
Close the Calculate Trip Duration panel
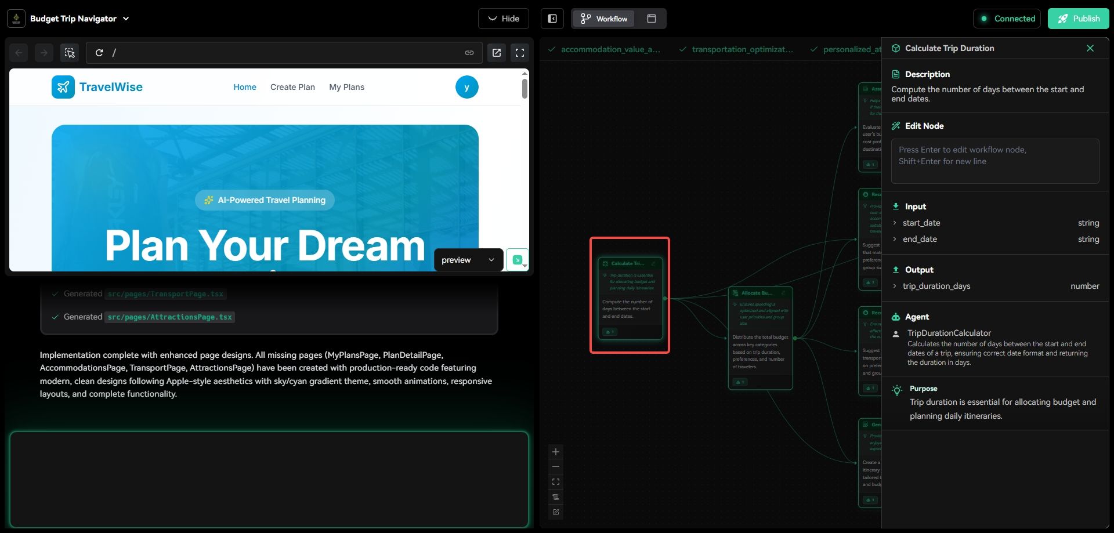point(1090,48)
